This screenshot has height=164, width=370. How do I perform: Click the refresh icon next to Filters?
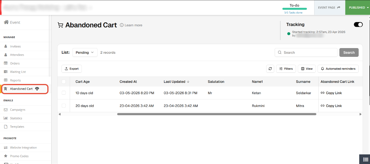(270, 69)
